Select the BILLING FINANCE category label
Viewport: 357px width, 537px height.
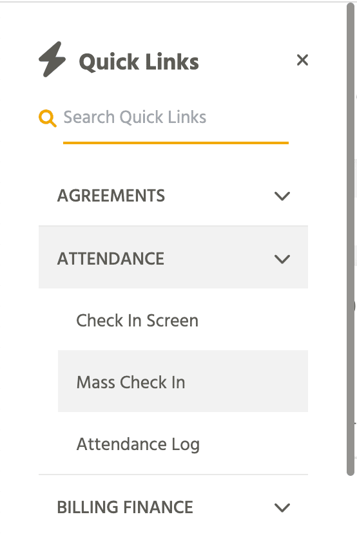tap(125, 507)
